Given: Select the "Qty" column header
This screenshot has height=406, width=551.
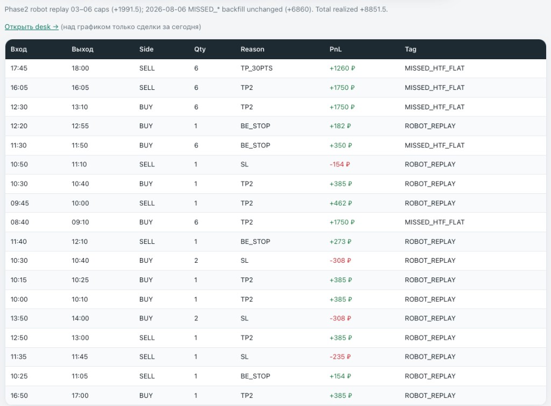Looking at the screenshot, I should click(200, 49).
